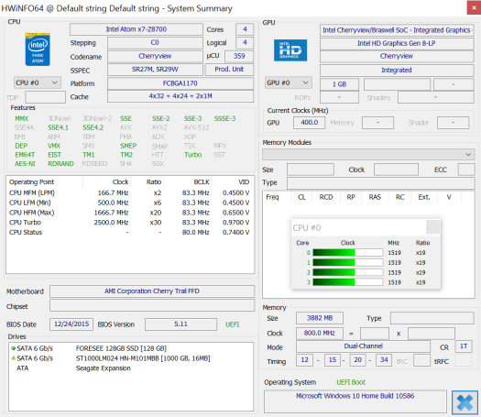Click the Timing value 34
Viewport: 481px width, 417px height.
pos(384,359)
